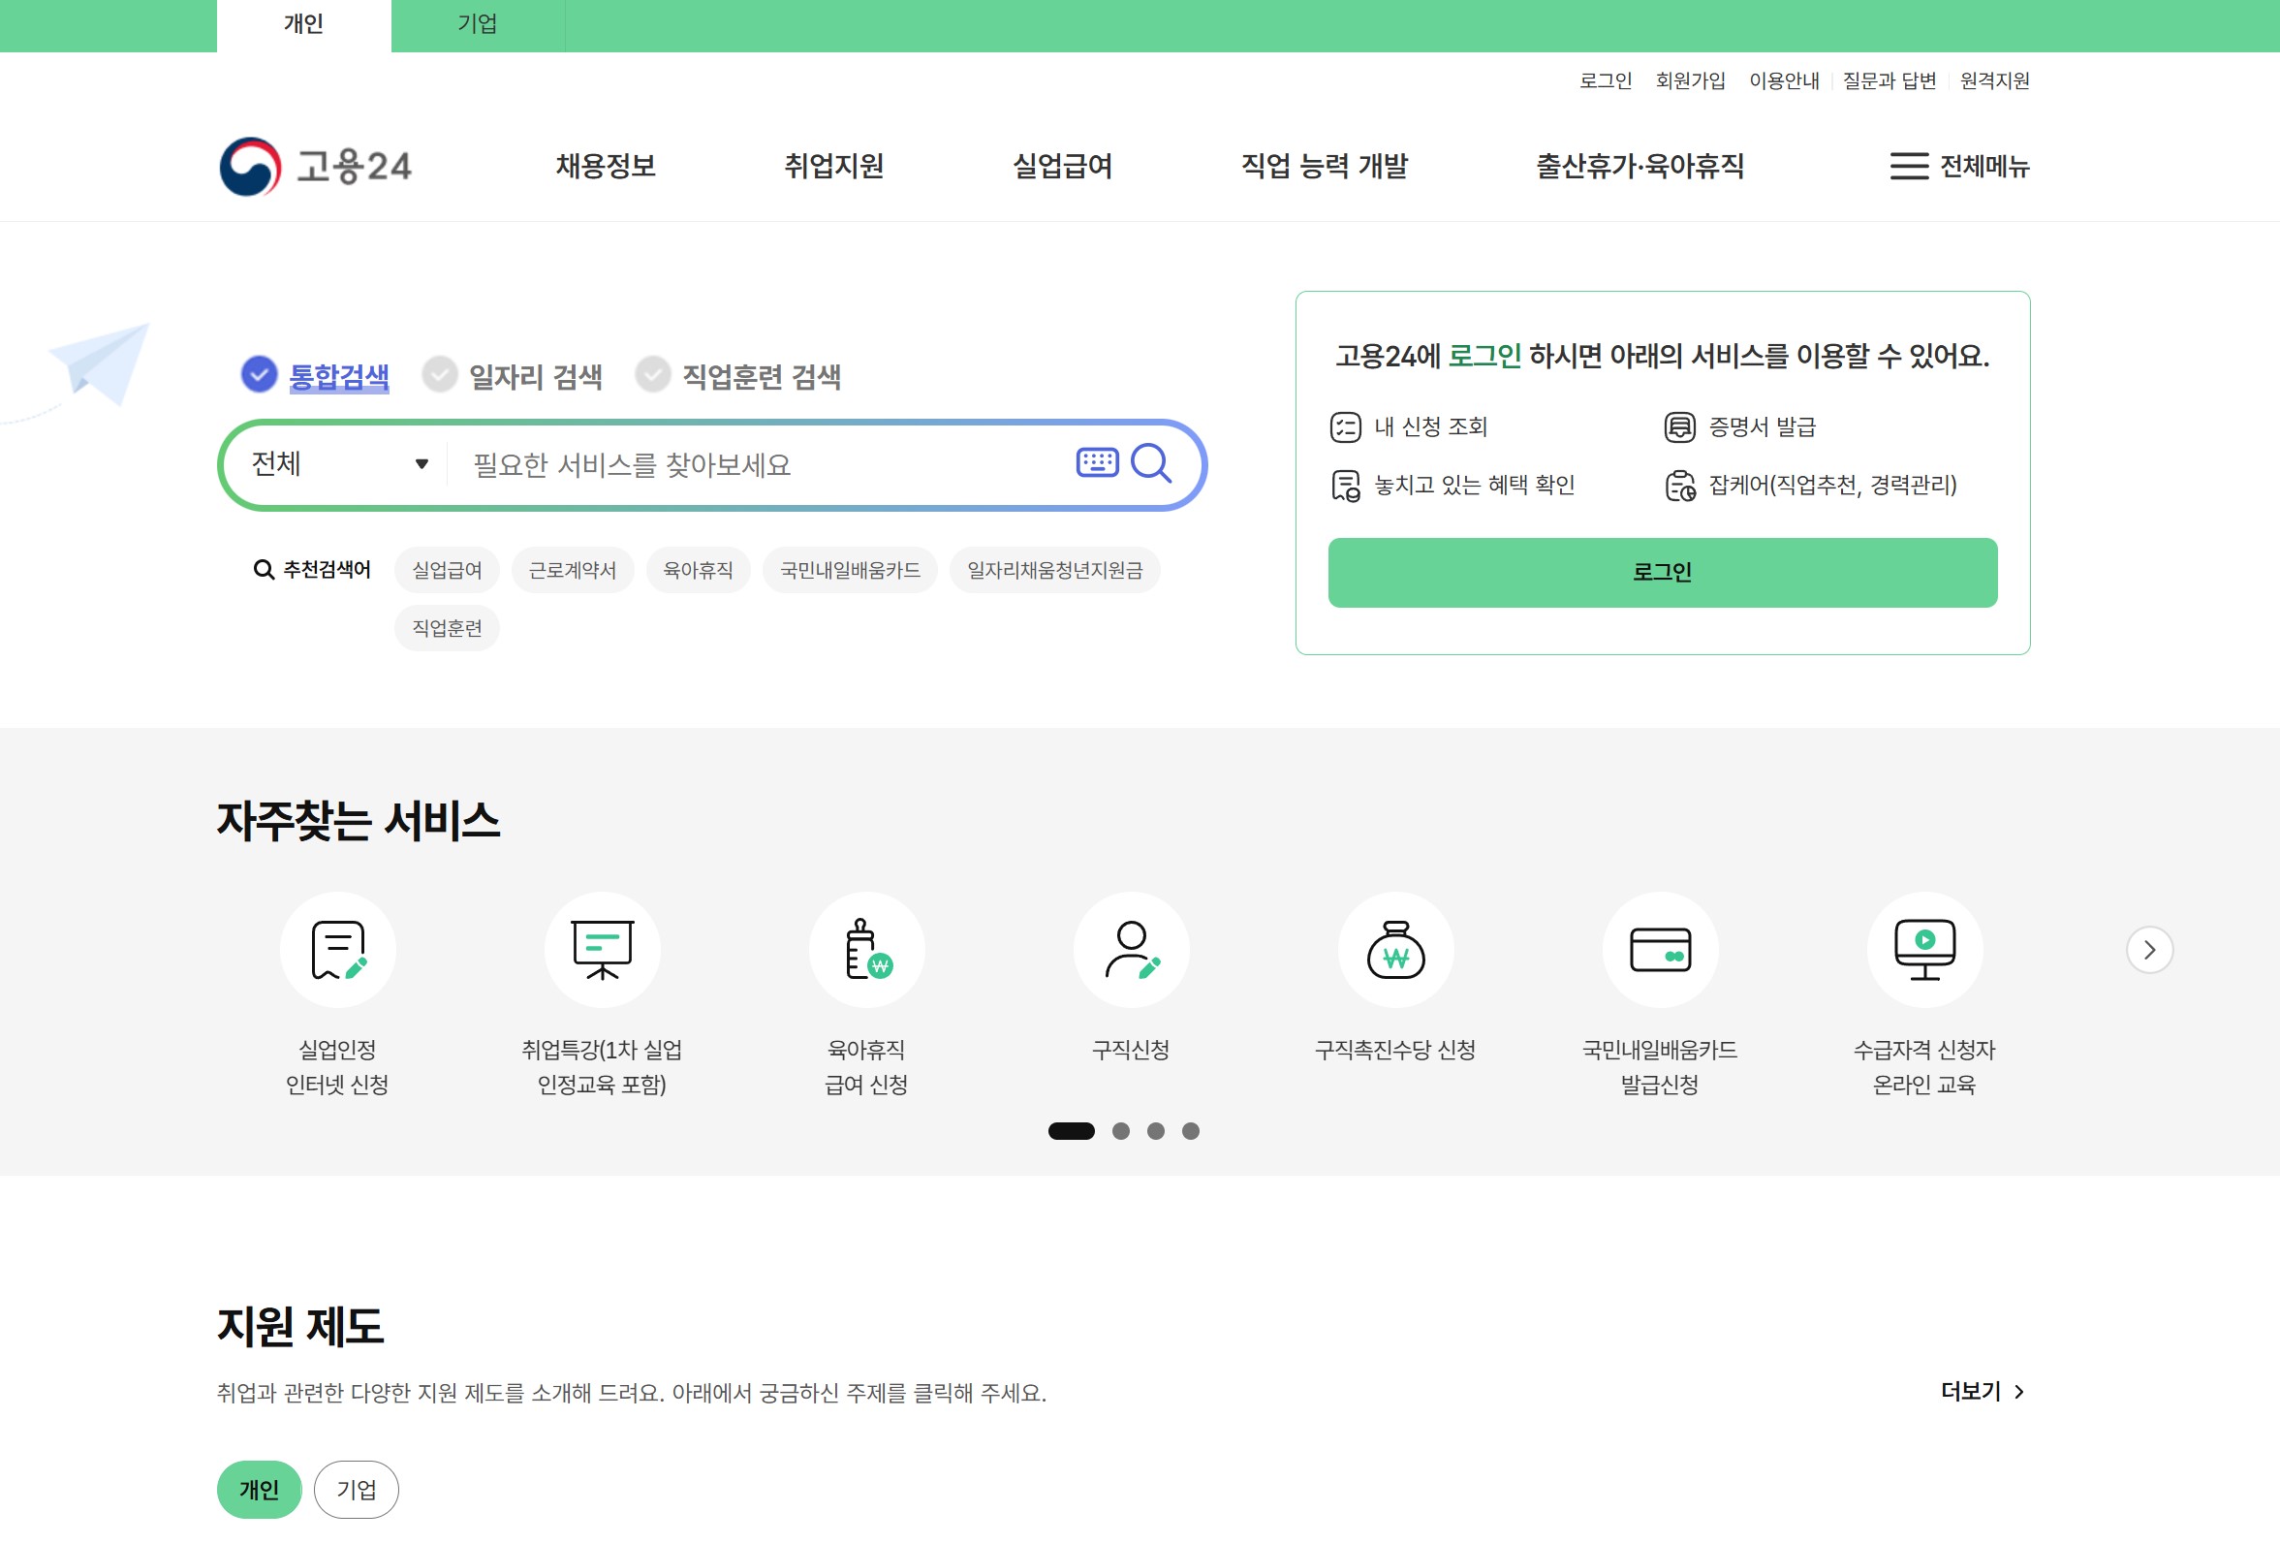The width and height of the screenshot is (2280, 1544).
Task: Click the virtual keyboard icon in search bar
Action: coord(1096,462)
